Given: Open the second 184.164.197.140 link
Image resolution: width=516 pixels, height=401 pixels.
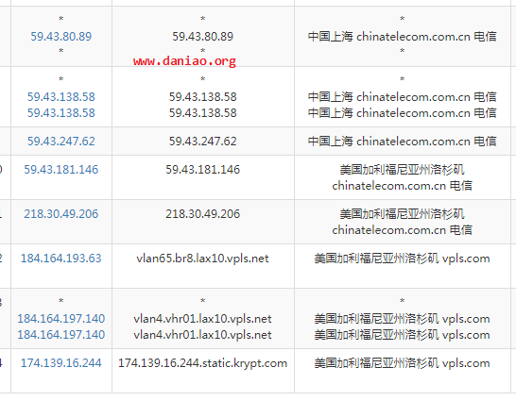Looking at the screenshot, I should click(61, 335).
